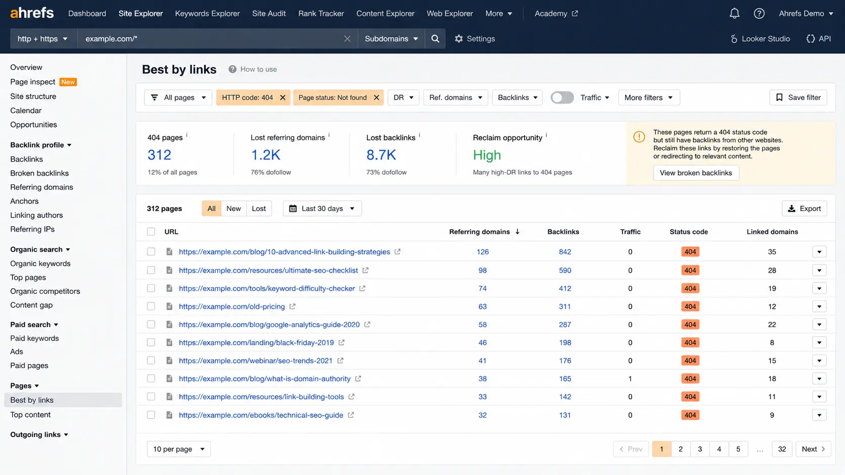Open row actions dropdown for old-pricing

click(x=819, y=306)
